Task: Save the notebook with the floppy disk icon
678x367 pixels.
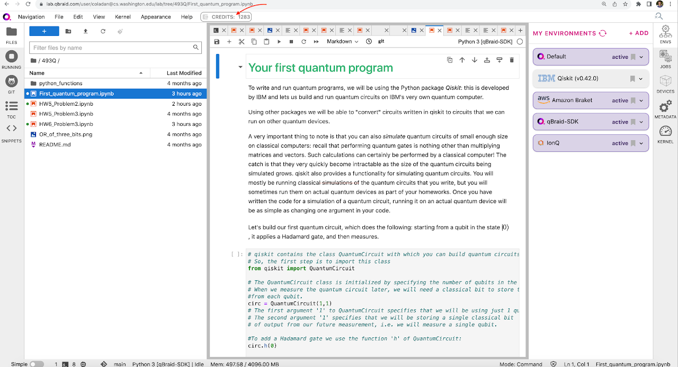Action: (x=217, y=41)
